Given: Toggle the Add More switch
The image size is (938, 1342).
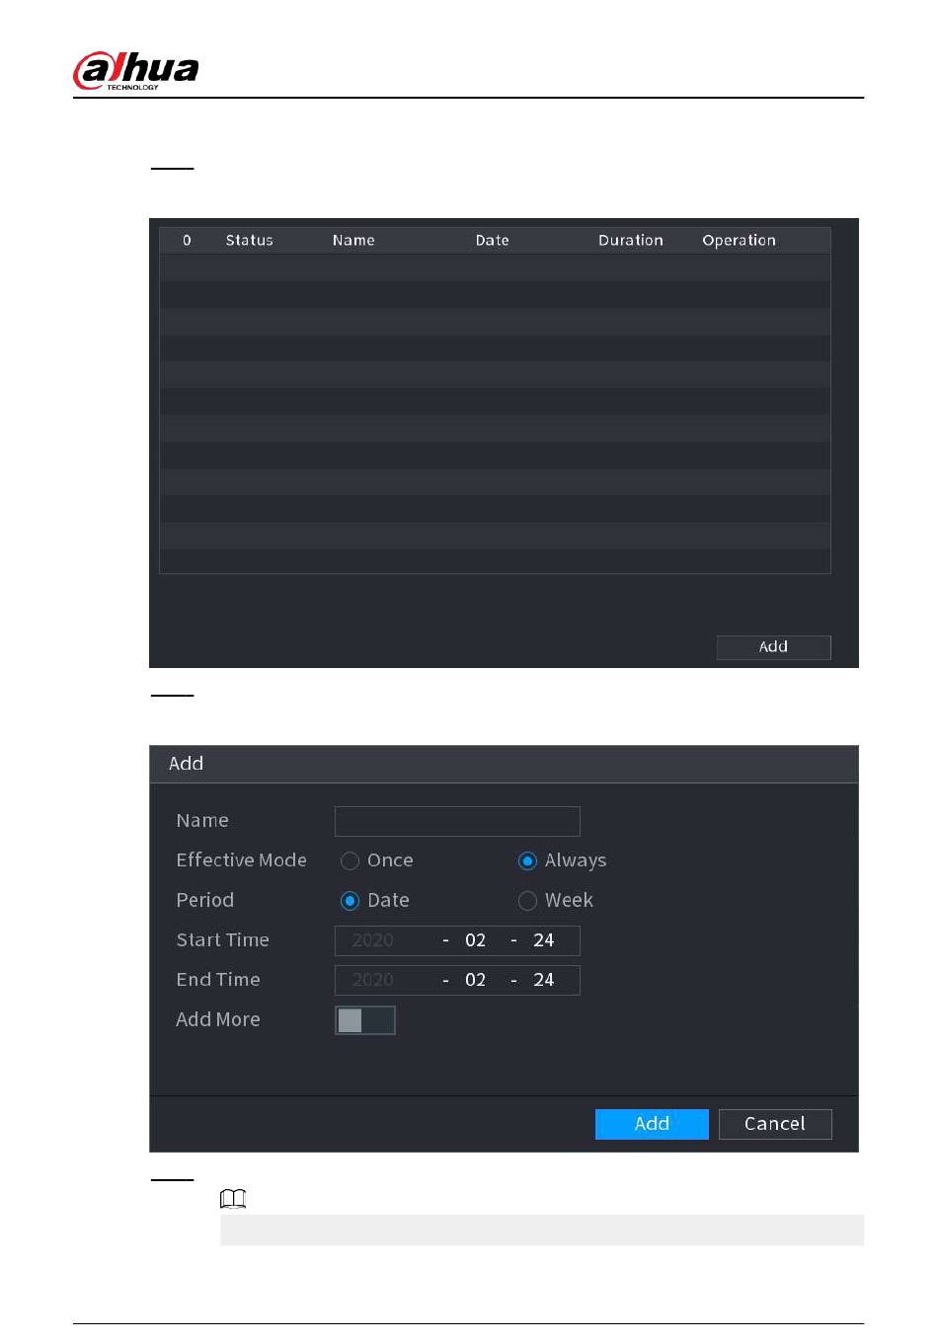Looking at the screenshot, I should coord(365,1020).
